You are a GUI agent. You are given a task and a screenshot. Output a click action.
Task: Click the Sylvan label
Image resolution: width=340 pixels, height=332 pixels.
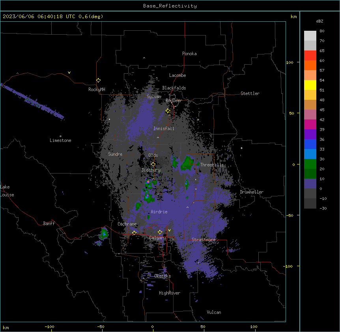tap(154, 97)
